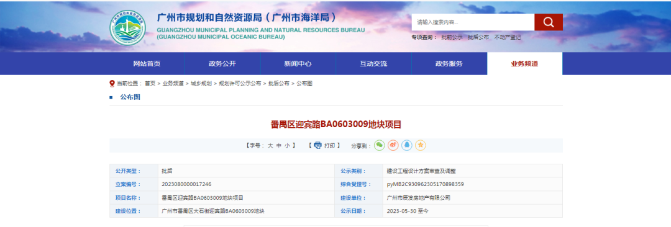Click acceptance number pyMB2C930962305170898359

pos(426,184)
